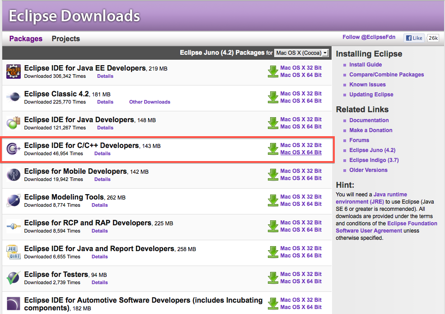Click green download arrow for Java EE Developers
The width and height of the screenshot is (445, 314).
tap(273, 71)
